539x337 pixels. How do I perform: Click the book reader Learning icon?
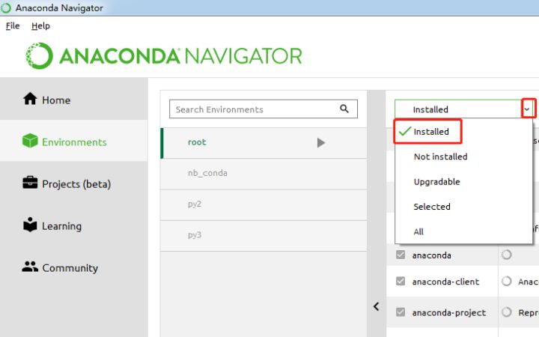tap(30, 225)
